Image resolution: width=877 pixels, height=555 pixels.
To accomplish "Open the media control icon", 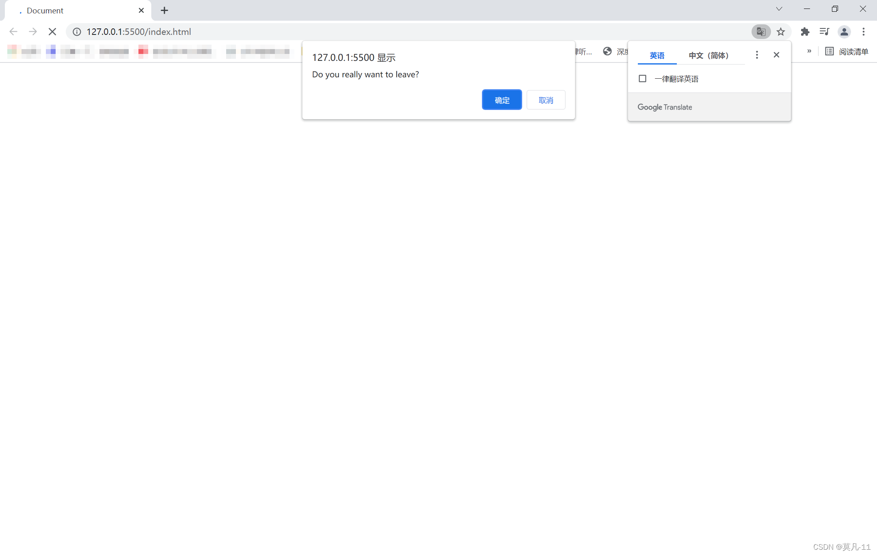I will point(824,32).
